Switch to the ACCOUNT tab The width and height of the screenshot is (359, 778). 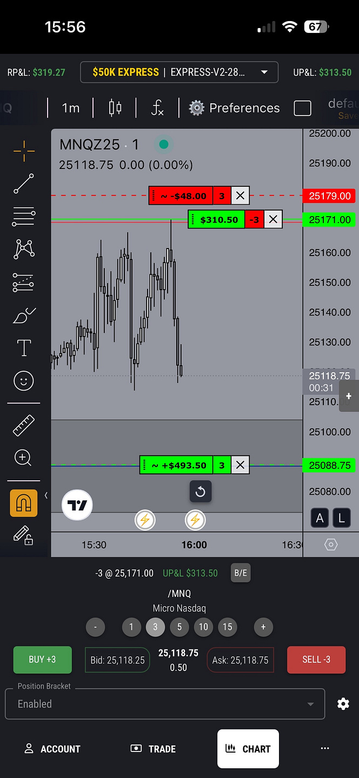(x=52, y=749)
